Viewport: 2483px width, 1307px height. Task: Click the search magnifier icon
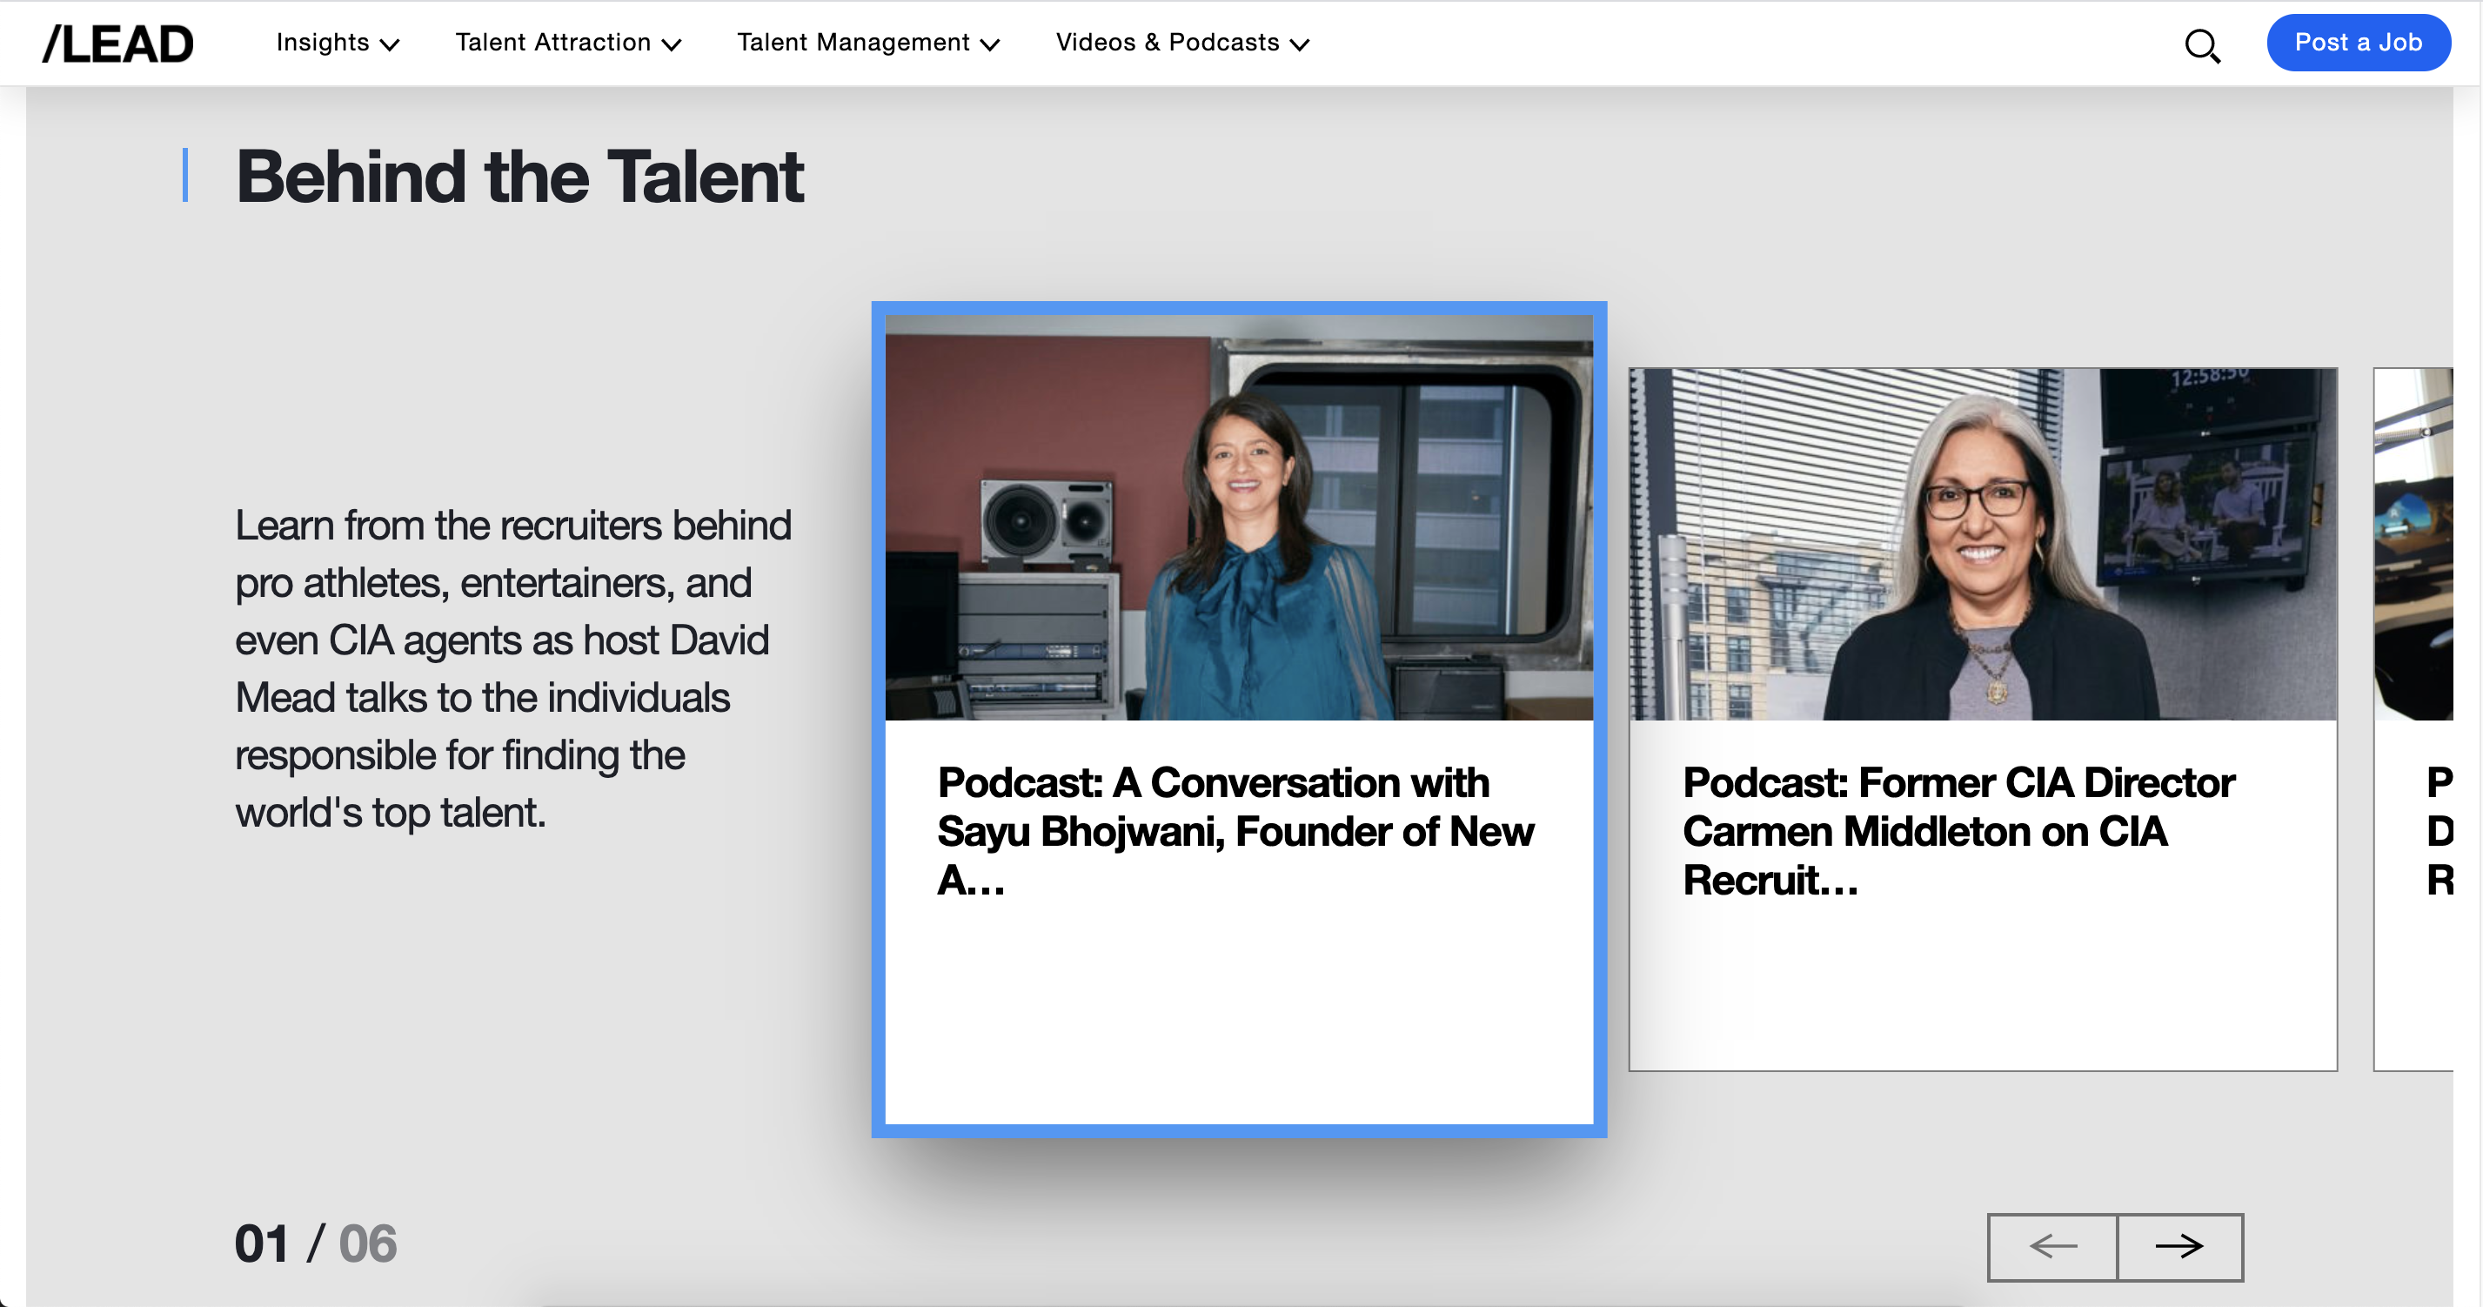(x=2201, y=44)
